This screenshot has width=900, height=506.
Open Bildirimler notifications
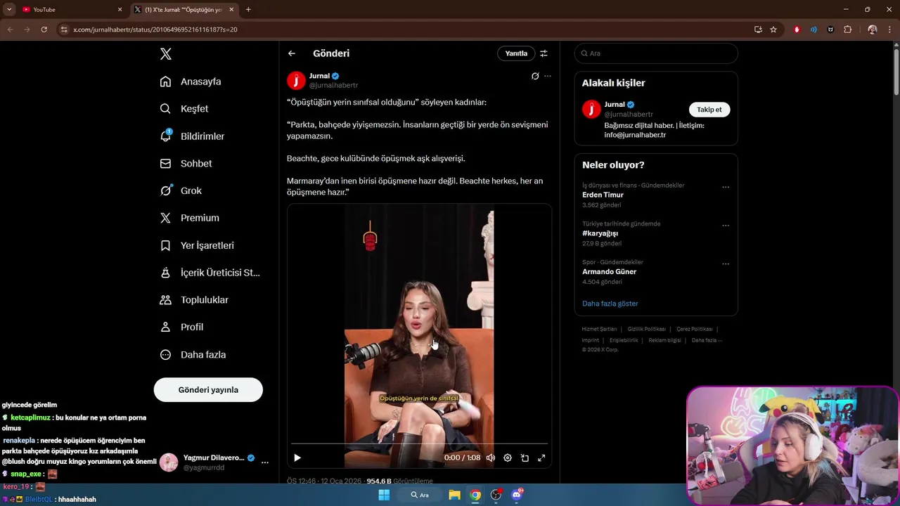click(x=192, y=136)
